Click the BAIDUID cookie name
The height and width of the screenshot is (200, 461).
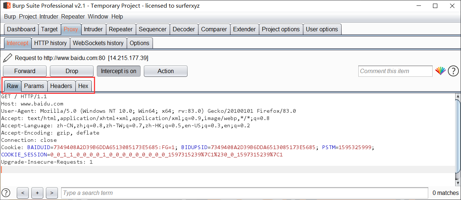tap(39, 147)
